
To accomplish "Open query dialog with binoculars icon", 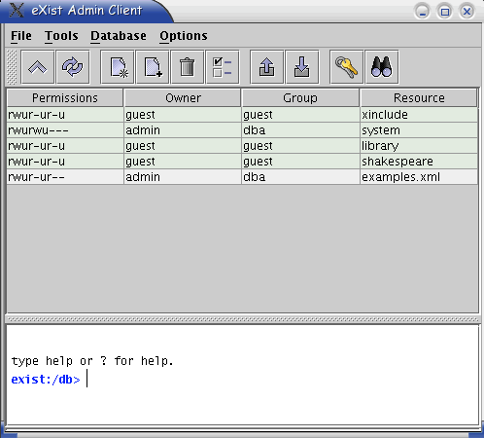I will [x=382, y=67].
